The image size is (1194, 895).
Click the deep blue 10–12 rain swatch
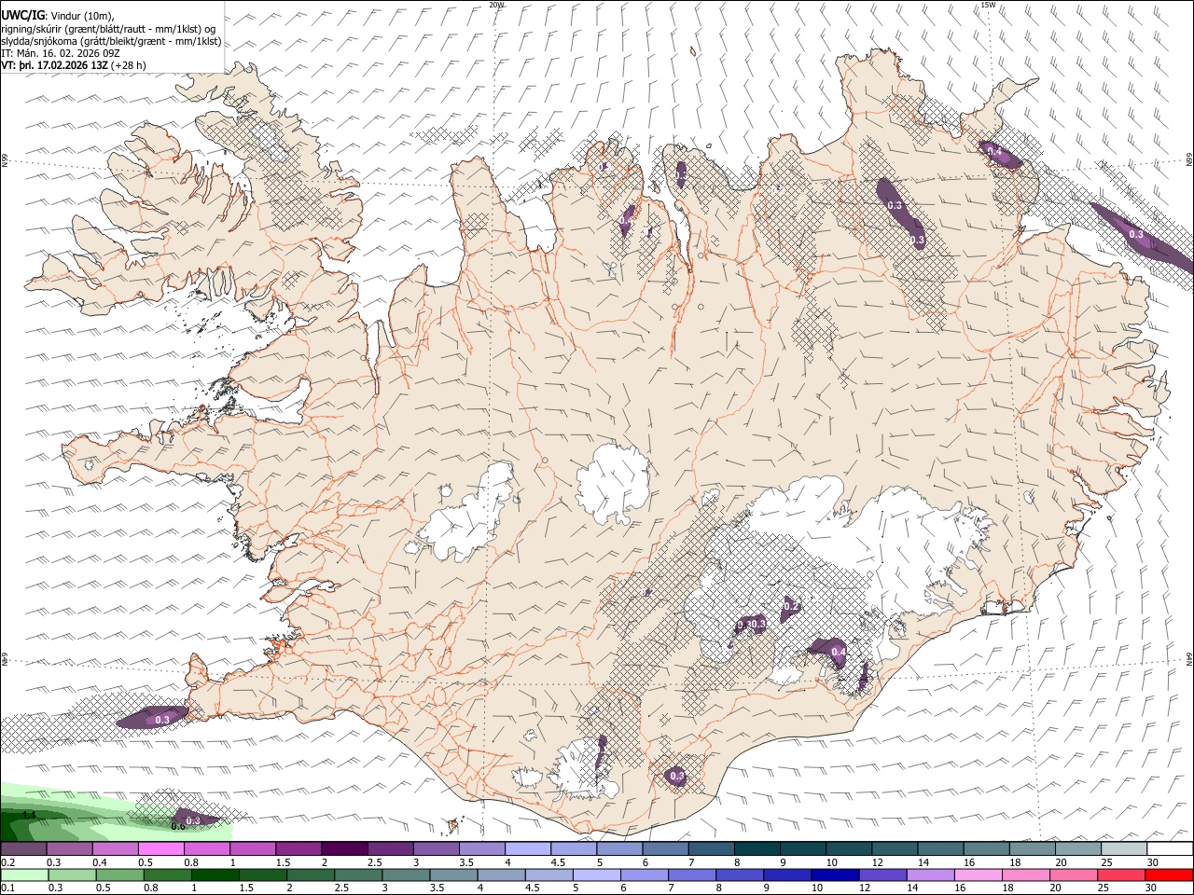(835, 874)
